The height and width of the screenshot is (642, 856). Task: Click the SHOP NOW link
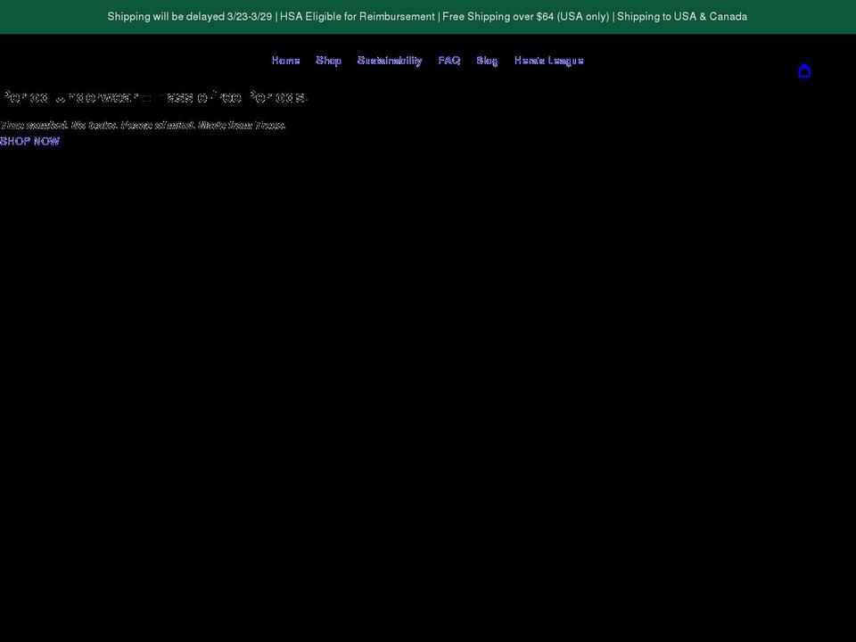pos(29,140)
